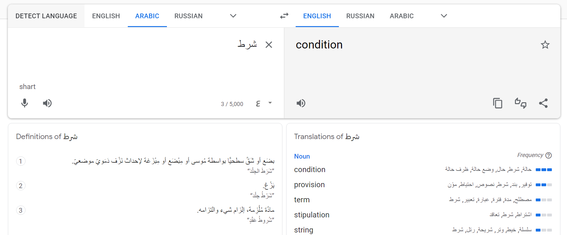567x235 pixels.
Task: Share the translation
Action: click(543, 103)
